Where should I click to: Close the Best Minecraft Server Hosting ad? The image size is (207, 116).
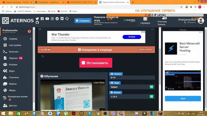[x=202, y=32]
